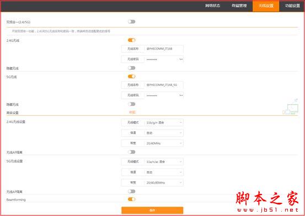Click the 2.4G无线设置 section label

(x=16, y=122)
